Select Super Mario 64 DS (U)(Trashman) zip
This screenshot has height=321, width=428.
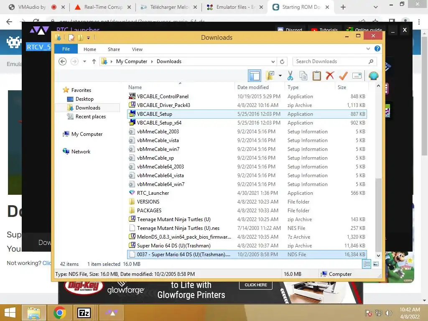point(247,246)
